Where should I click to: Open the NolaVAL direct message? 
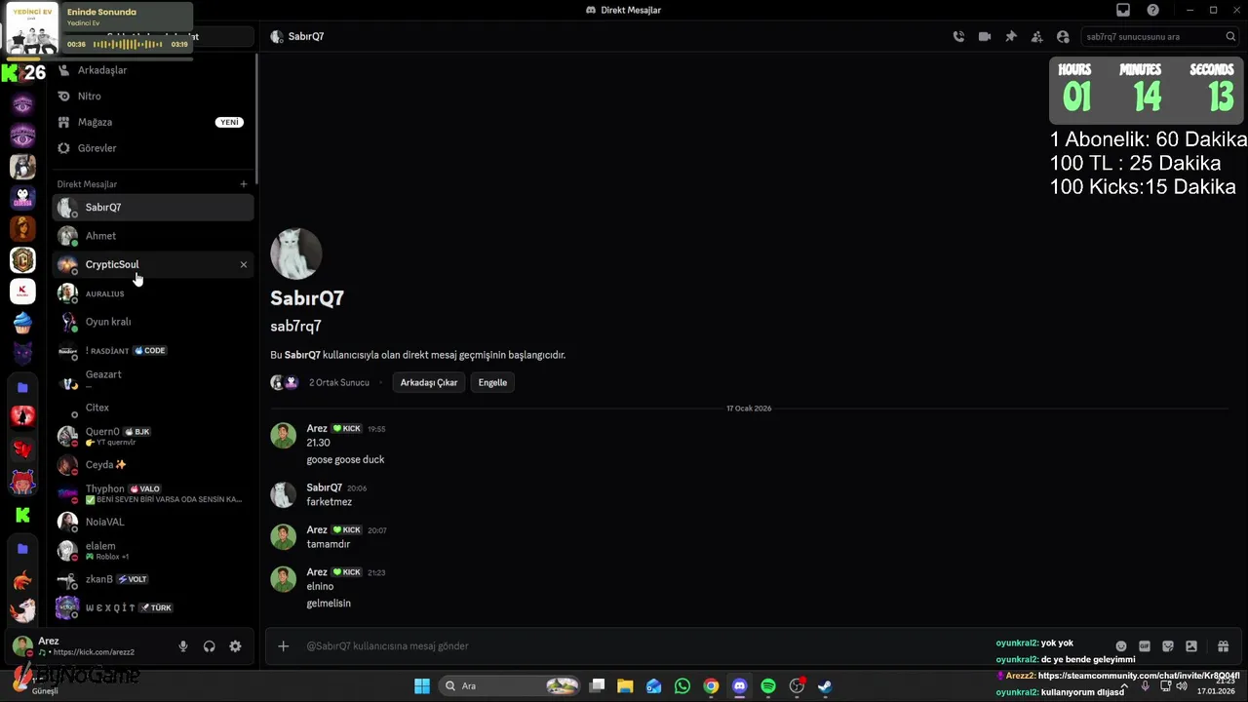coord(152,522)
